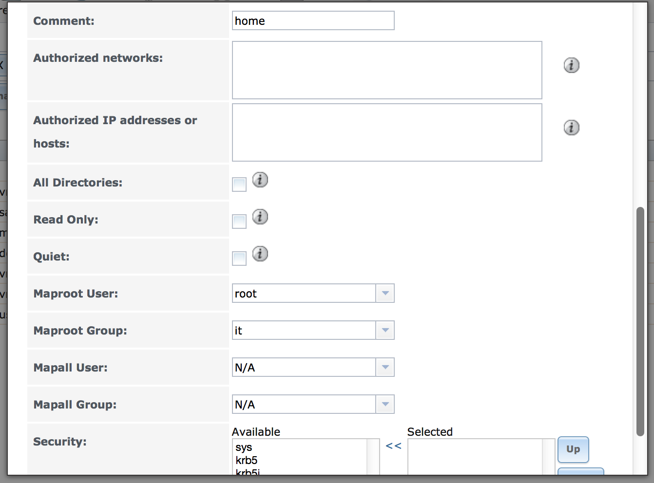
Task: Click the << transfer control for Security
Action: coord(392,446)
